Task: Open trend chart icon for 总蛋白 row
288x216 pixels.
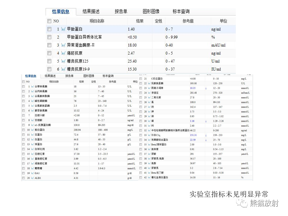Action: tap(32, 134)
